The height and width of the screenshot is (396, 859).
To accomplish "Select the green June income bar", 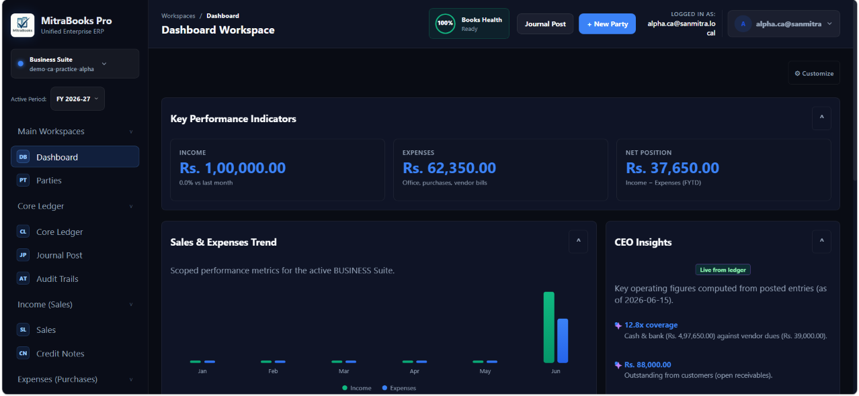I will click(x=548, y=327).
